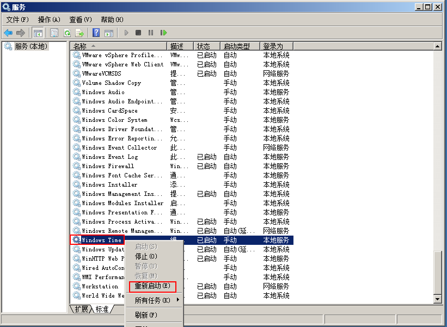Open the 帮助(H) menu
The height and width of the screenshot is (327, 447).
112,20
